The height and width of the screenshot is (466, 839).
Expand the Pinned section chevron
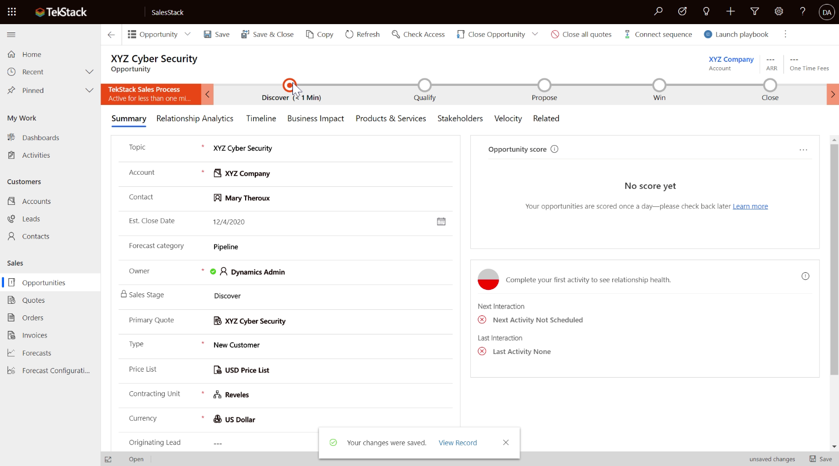[x=89, y=90]
